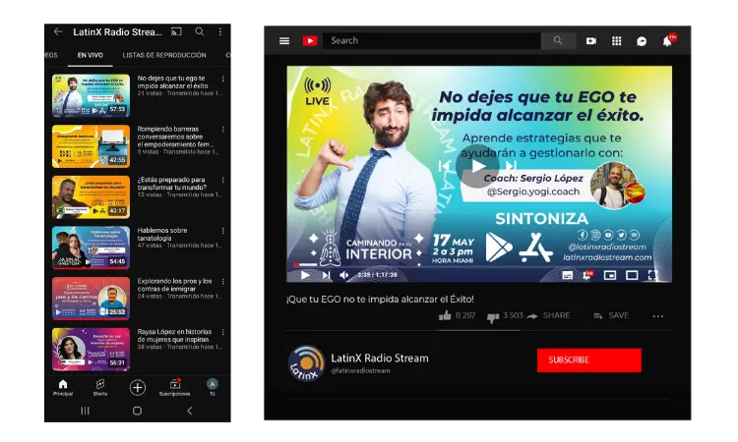Open the notifications bell icon

pyautogui.click(x=667, y=41)
